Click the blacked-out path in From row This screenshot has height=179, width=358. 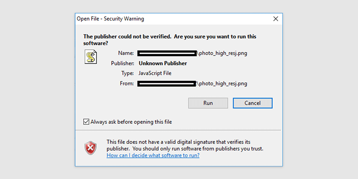(x=167, y=84)
